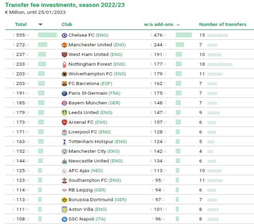
Task: Click the Tottenham Hotspur crest icon
Action: pyautogui.click(x=65, y=142)
